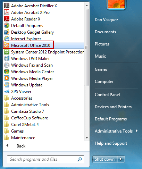Screen dimensions: 142x169
Task: Select the Internet Explorer label
Action: click(x=26, y=39)
